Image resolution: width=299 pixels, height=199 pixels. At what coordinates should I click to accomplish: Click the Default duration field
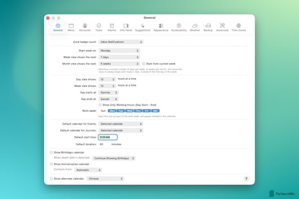tap(104, 144)
